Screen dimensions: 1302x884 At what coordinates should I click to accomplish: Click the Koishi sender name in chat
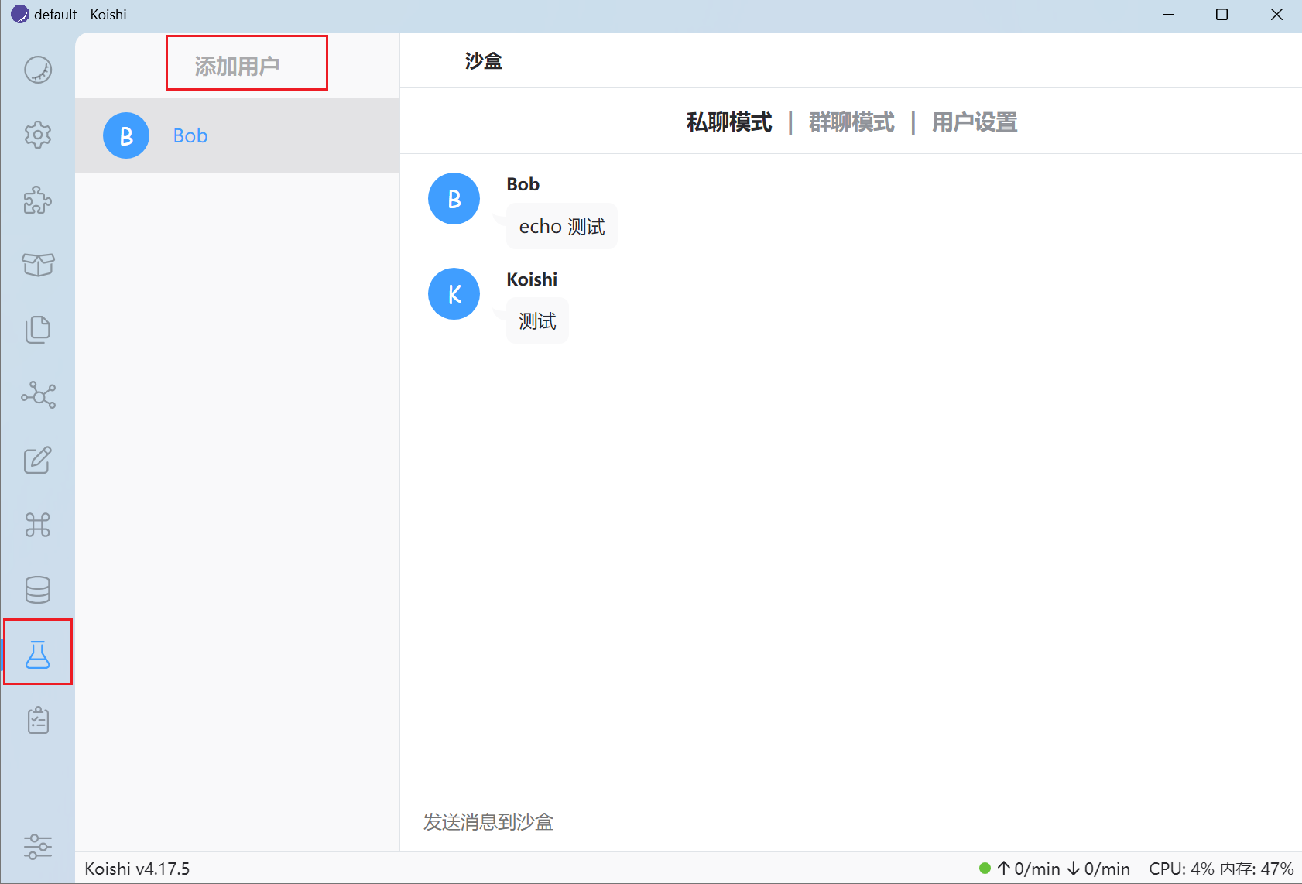pos(532,279)
